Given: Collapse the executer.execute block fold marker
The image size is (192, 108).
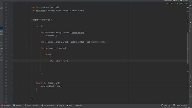Looking at the screenshot, I should tap(12, 20).
